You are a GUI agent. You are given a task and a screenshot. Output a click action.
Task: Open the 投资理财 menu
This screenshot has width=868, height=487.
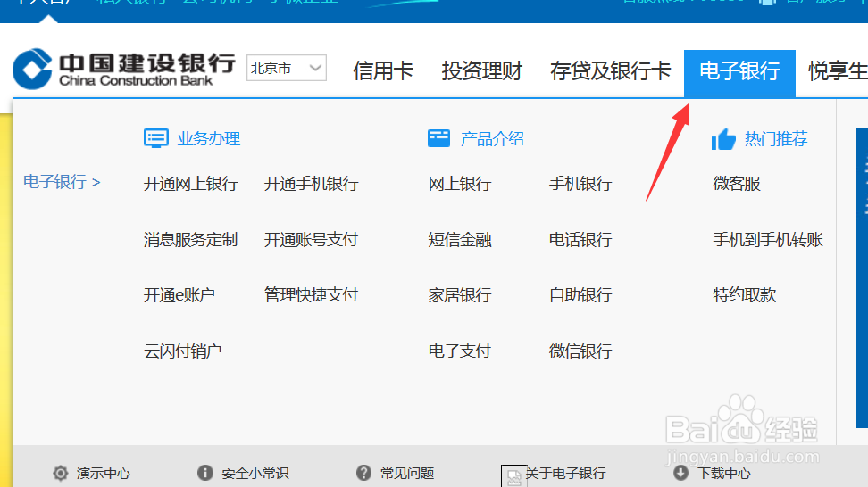tap(481, 71)
